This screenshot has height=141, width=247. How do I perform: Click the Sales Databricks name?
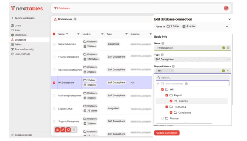pyautogui.click(x=67, y=44)
